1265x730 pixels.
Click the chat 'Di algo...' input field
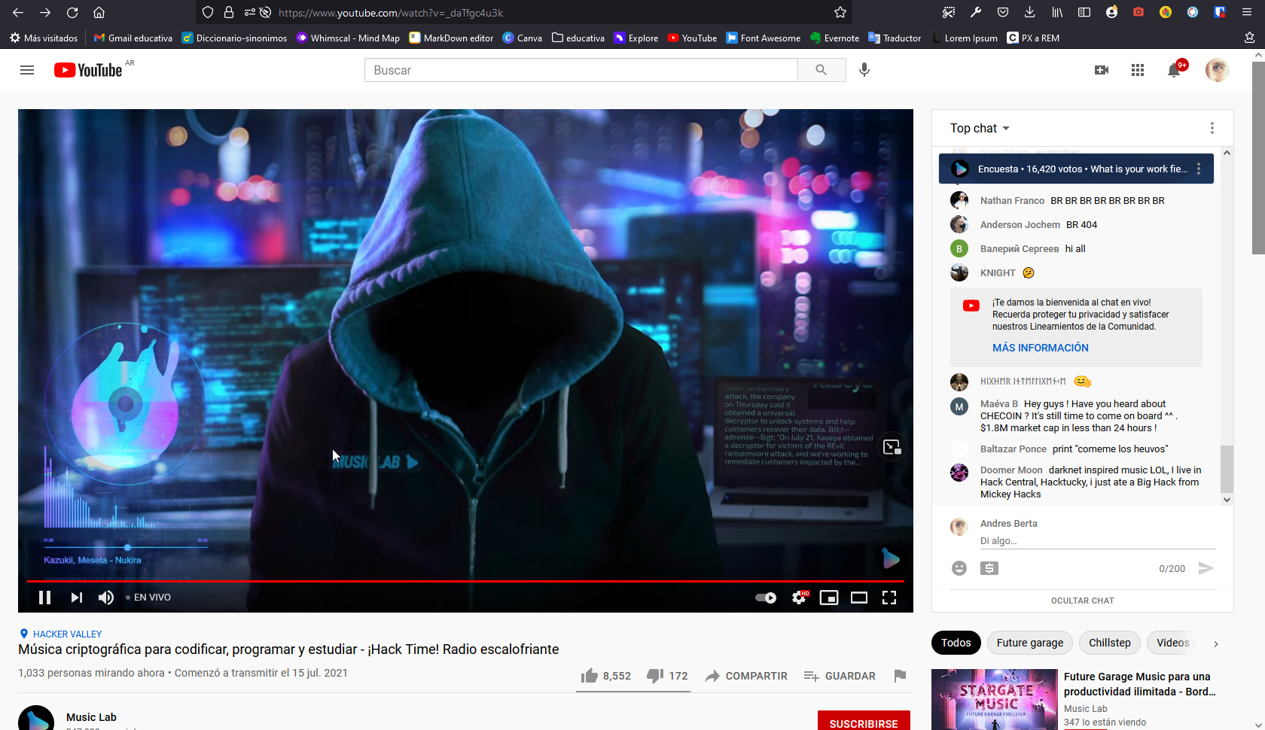(x=1097, y=541)
